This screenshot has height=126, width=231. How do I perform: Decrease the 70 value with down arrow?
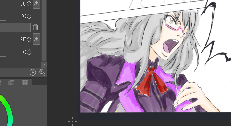coord(29,18)
